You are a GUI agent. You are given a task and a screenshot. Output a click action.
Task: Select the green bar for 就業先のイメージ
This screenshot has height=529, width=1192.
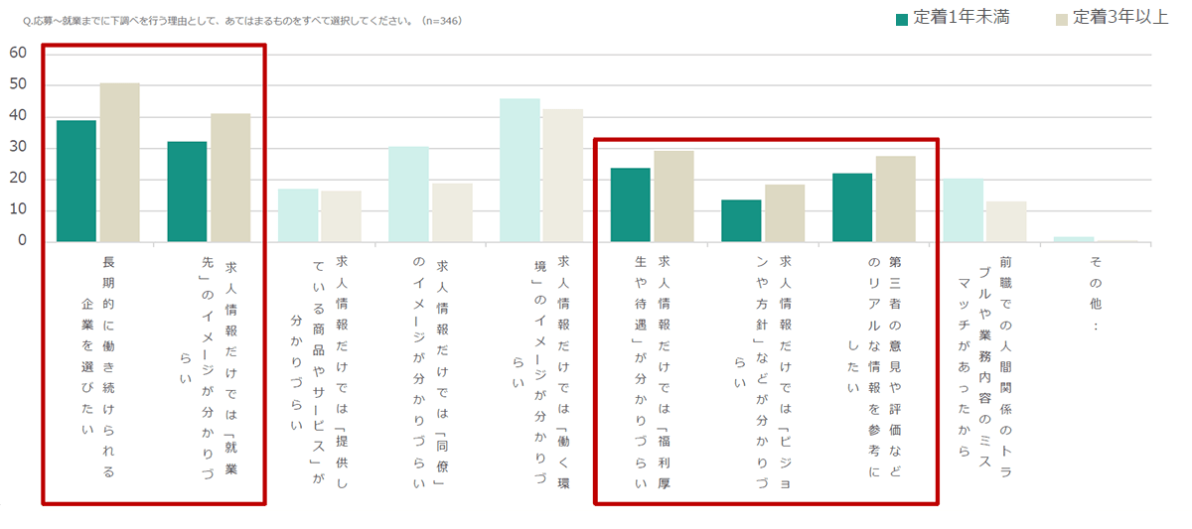point(187,193)
